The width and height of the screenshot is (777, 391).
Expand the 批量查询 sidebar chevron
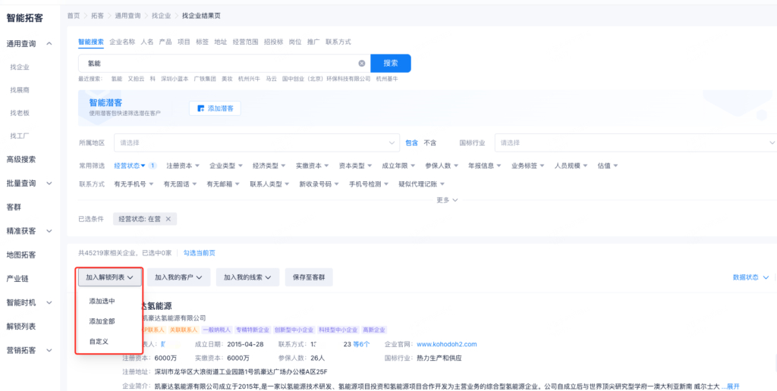click(49, 183)
